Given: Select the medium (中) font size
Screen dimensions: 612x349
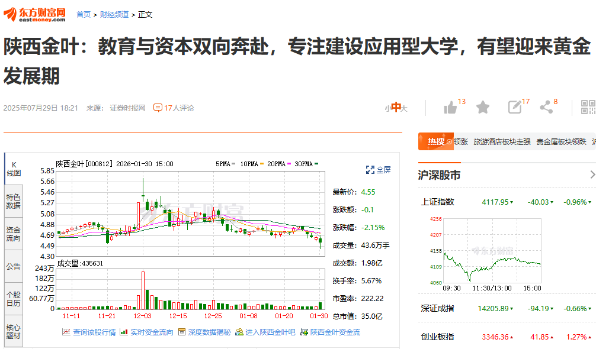Looking at the screenshot, I should click(x=395, y=108).
